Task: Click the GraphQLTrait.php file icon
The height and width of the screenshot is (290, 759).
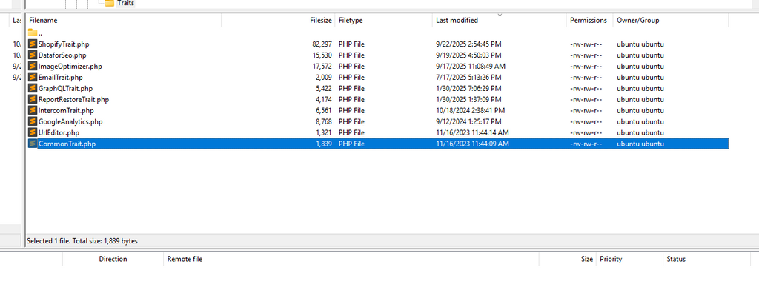Action: pos(33,89)
